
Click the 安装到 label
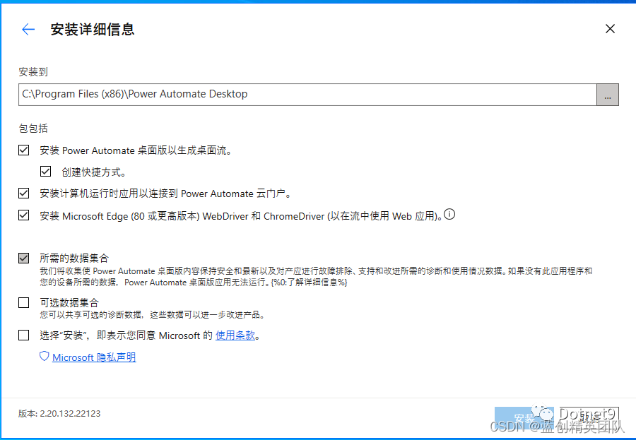coord(33,72)
